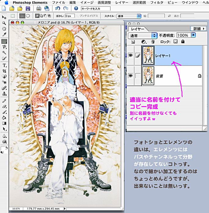Choose rectangular marquee in options bar
Image resolution: width=209 pixels, height=213 pixels.
(x=22, y=16)
